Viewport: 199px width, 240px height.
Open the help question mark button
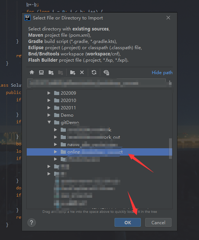click(31, 222)
